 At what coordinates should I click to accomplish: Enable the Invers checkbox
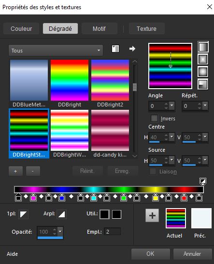coord(154,118)
